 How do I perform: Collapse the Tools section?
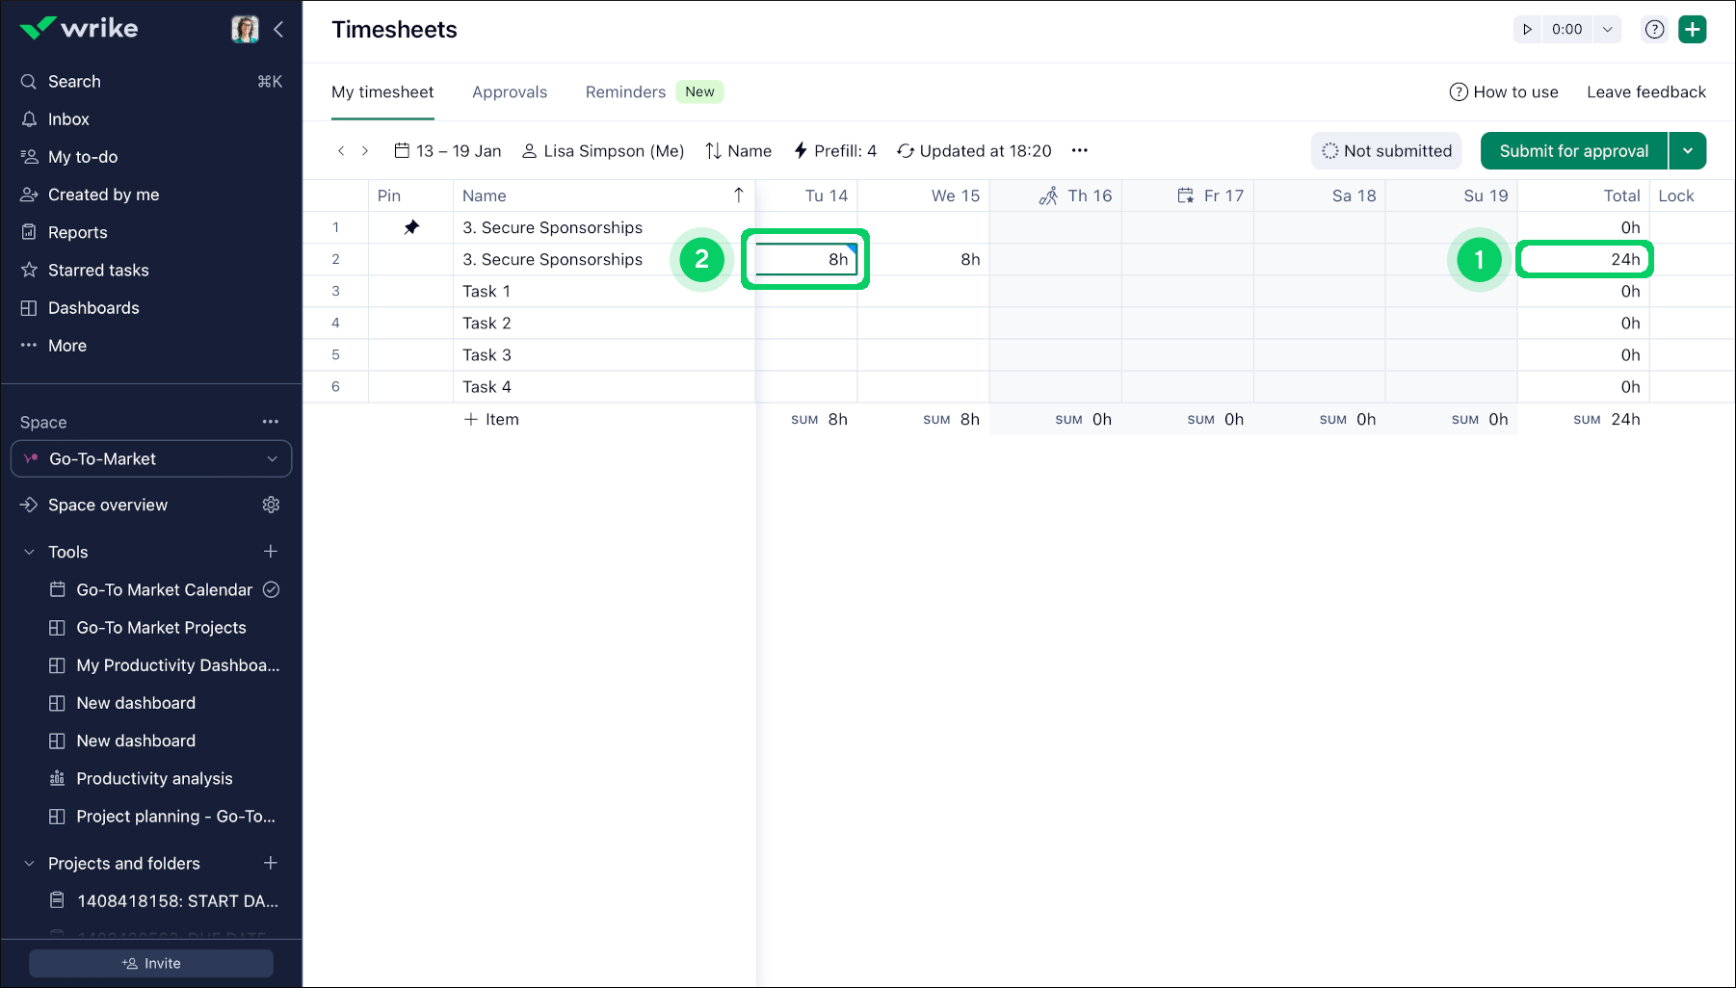tap(29, 552)
